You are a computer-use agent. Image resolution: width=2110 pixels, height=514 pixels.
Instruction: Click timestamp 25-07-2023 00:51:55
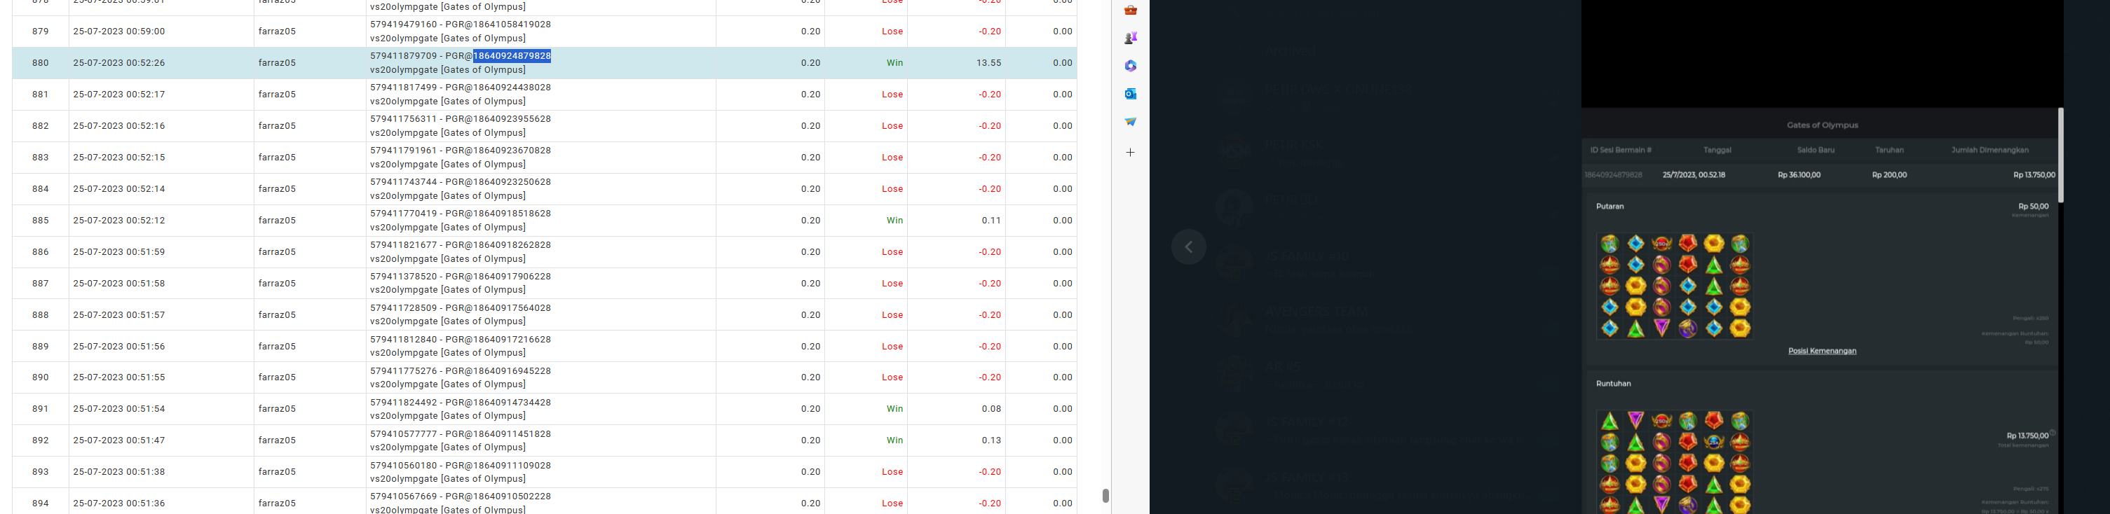pos(118,377)
